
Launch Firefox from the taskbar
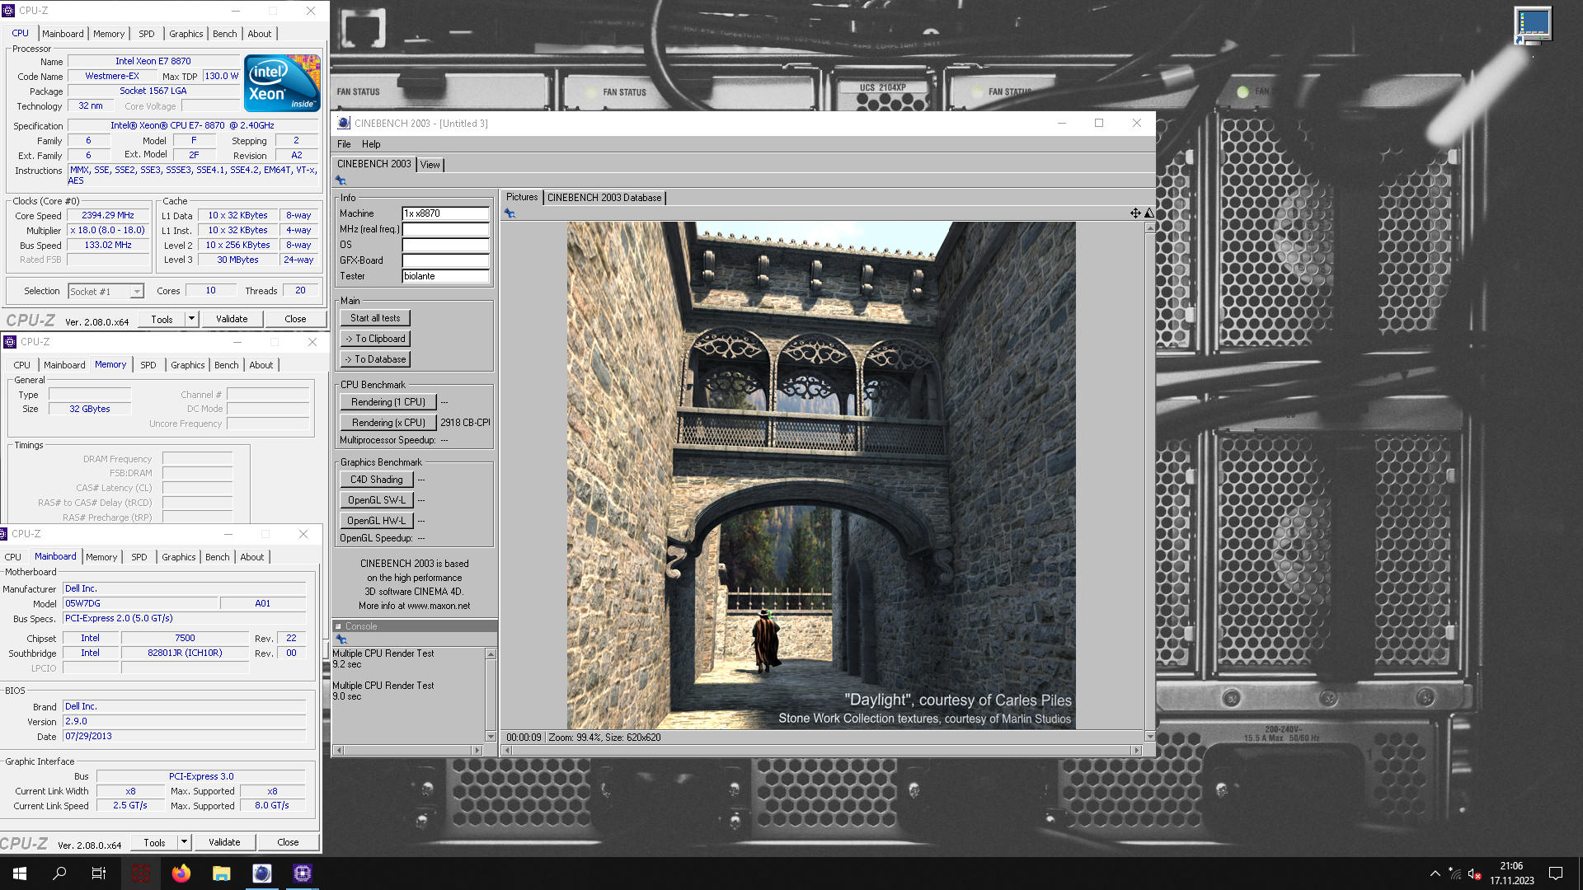(181, 874)
